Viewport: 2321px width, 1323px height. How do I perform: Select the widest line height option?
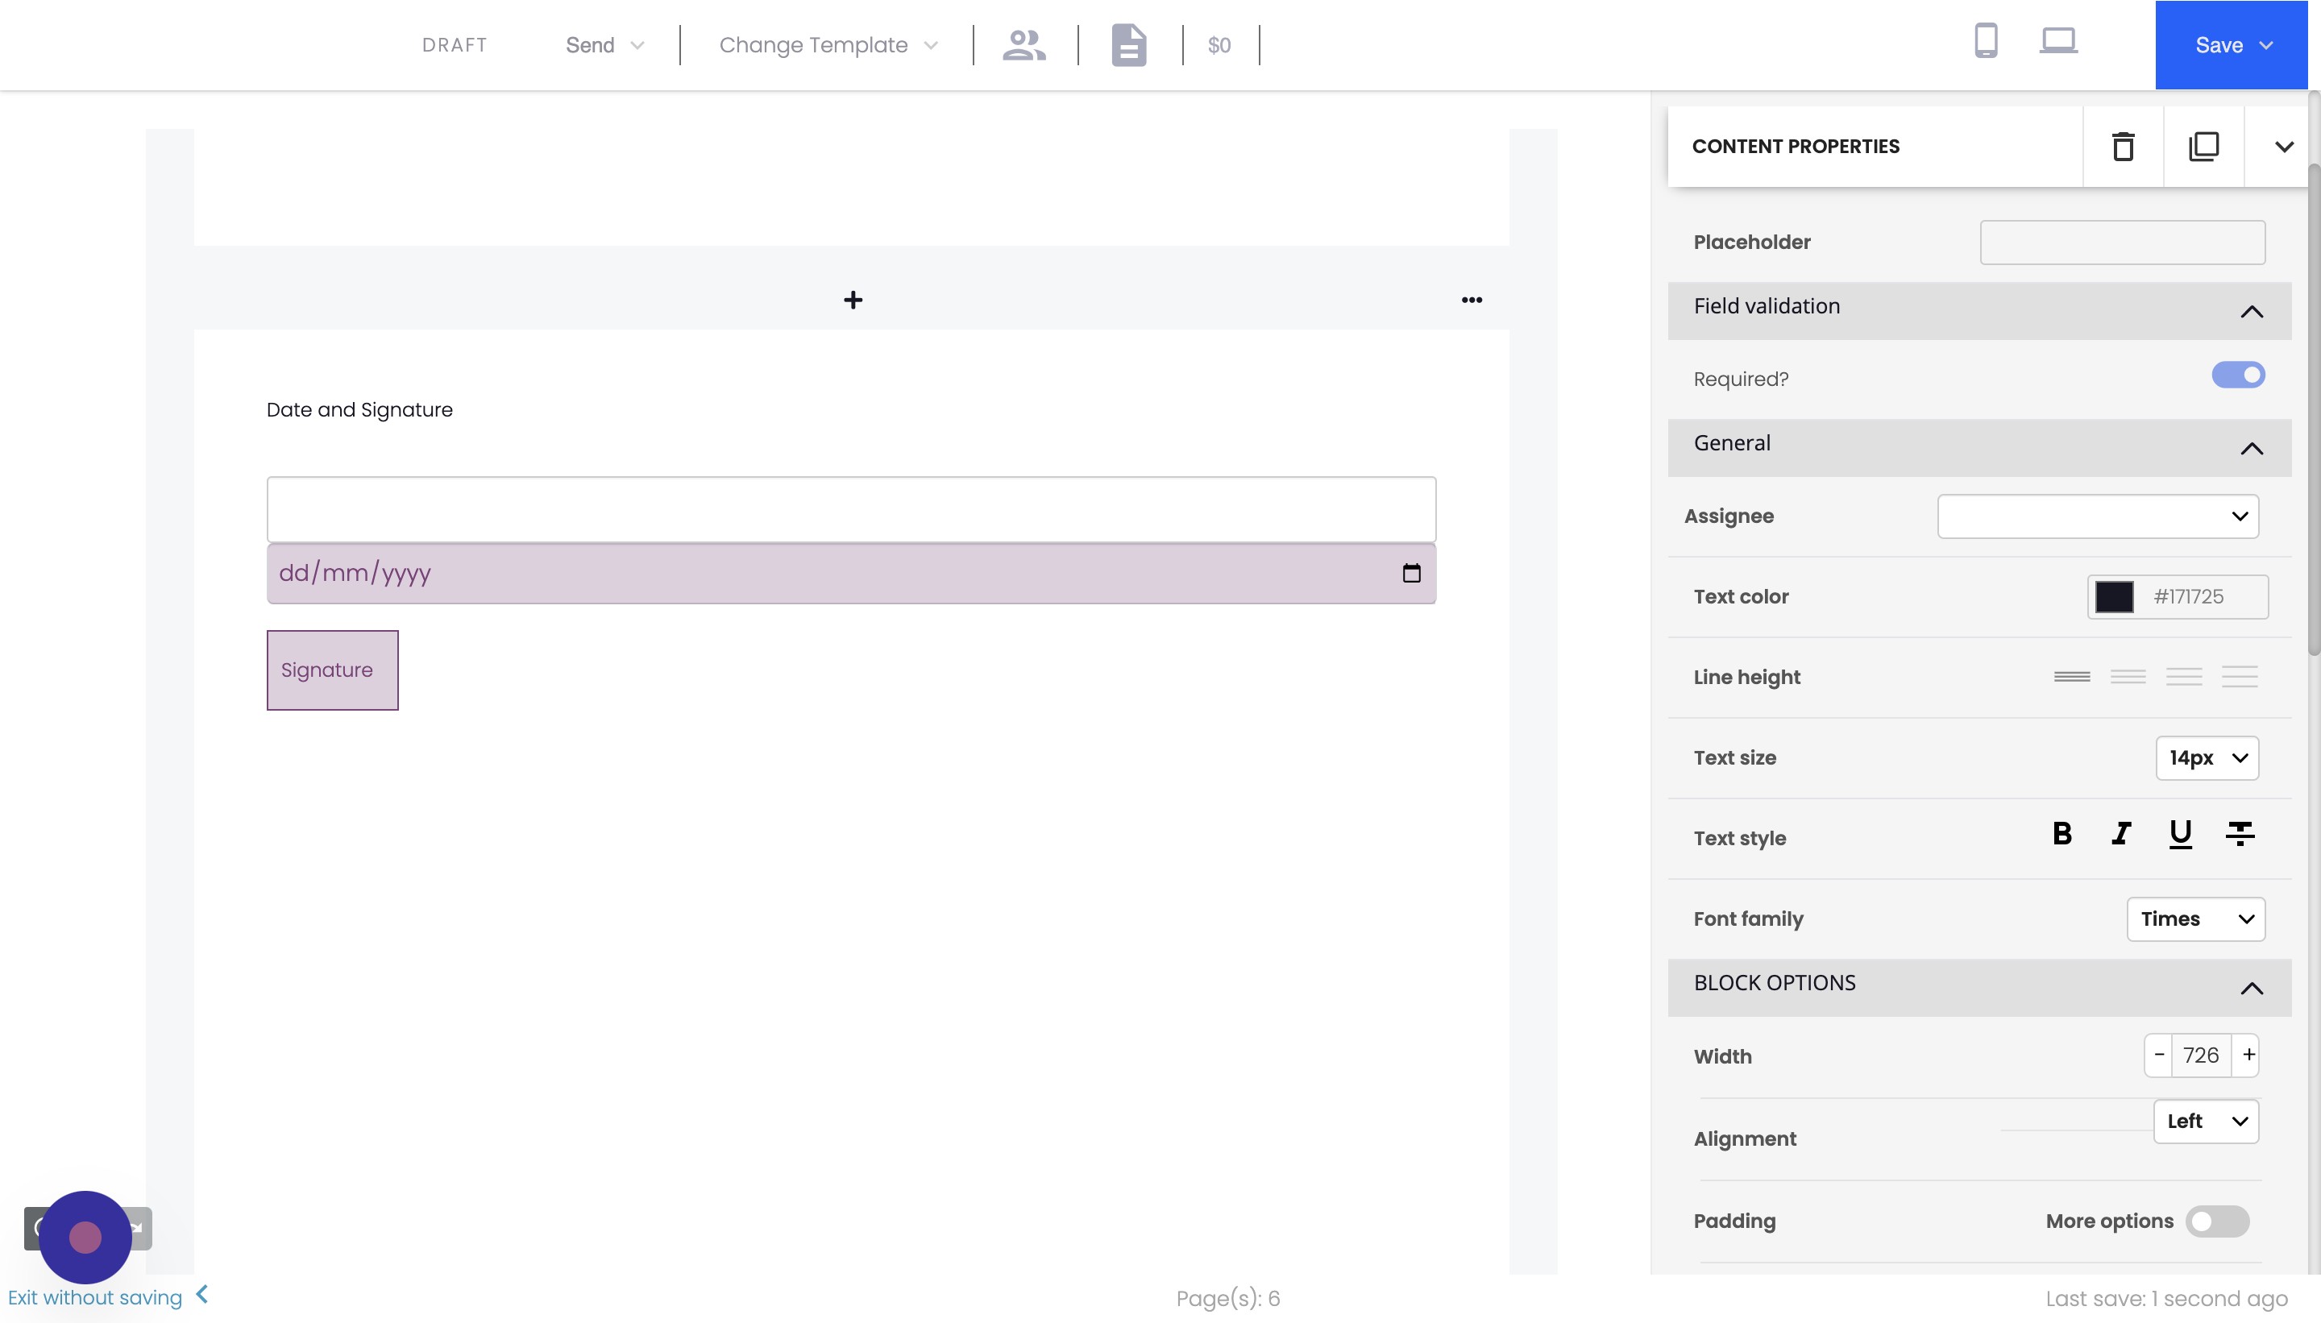coord(2240,677)
